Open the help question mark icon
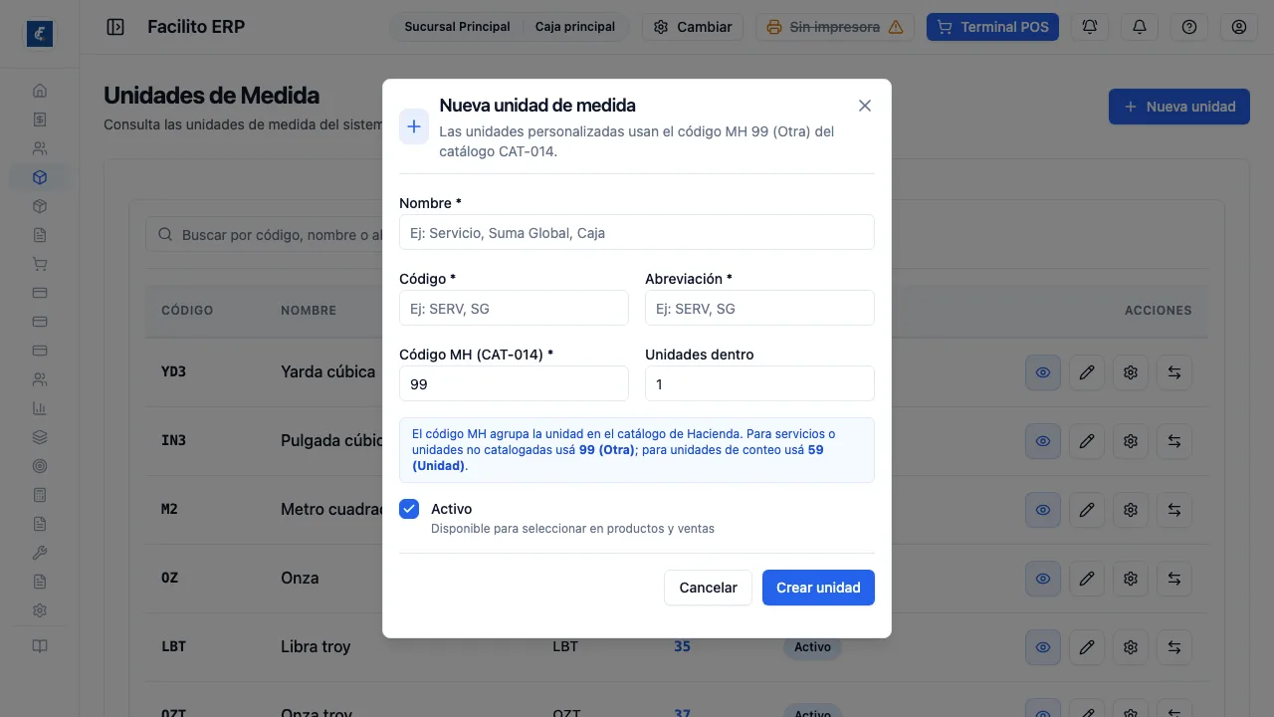 tap(1189, 27)
